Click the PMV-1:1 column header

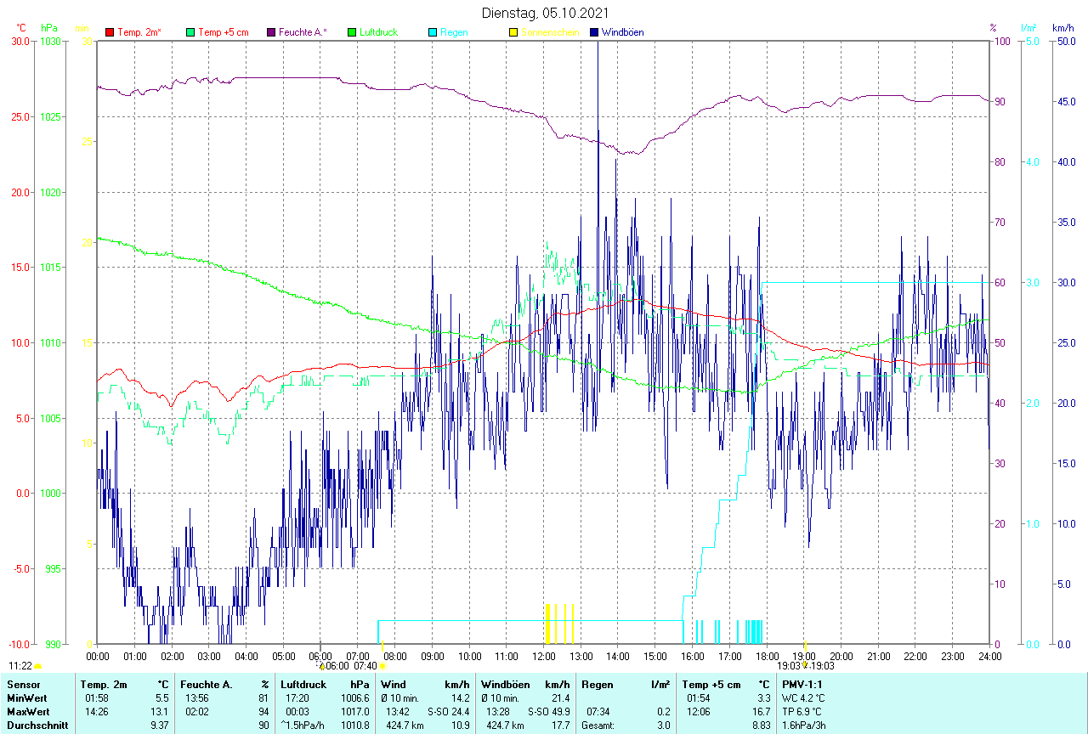coord(802,685)
